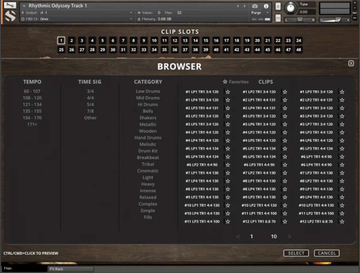Toggle the Solo S button
Viewport: 360px width, 273px height.
(278, 6)
